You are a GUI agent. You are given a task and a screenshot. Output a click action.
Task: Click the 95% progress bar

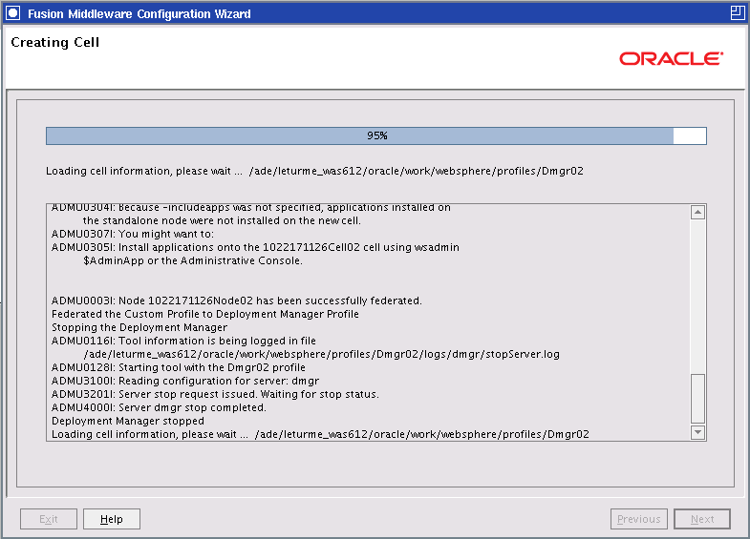click(x=376, y=135)
